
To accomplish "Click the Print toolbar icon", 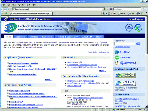I will (114, 14).
